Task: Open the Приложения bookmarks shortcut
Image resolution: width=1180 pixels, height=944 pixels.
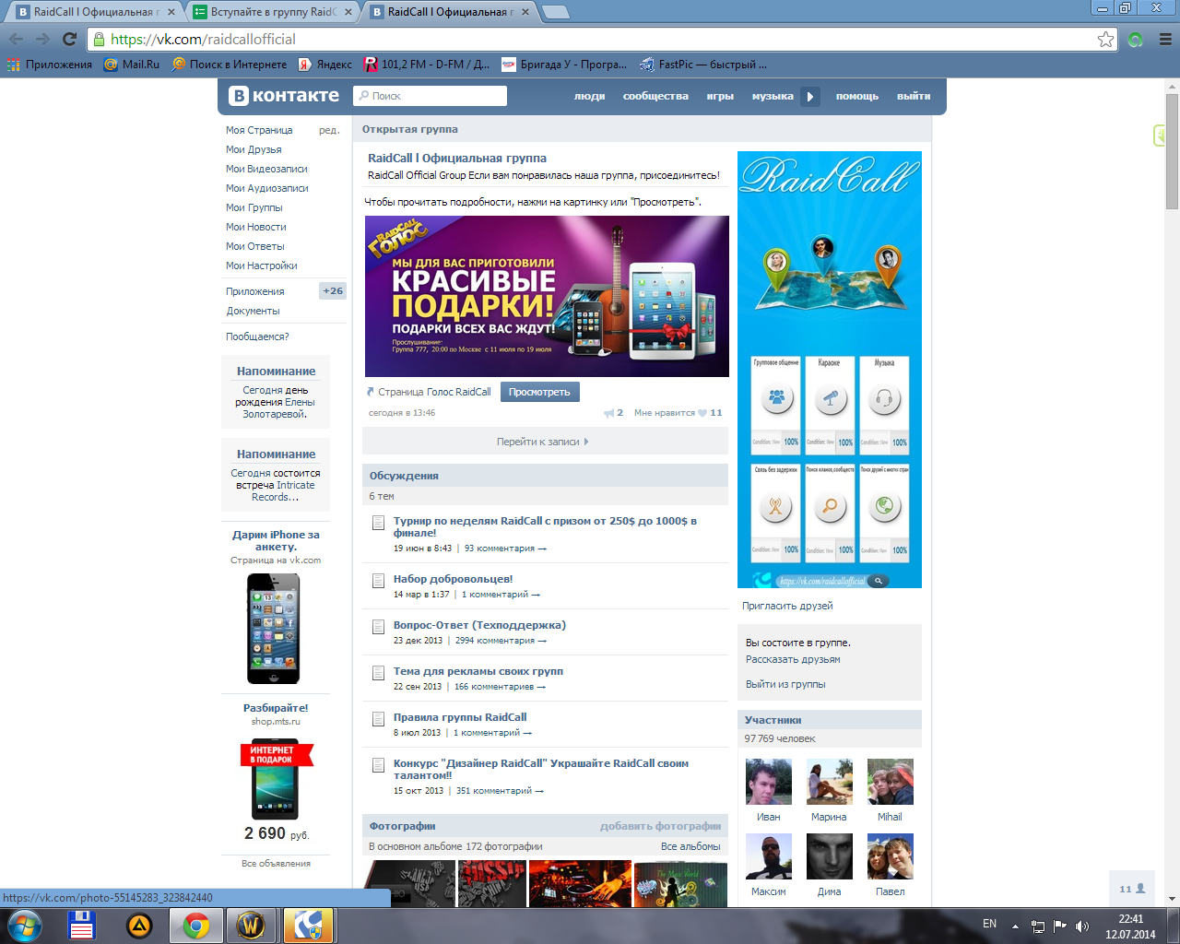Action: tap(50, 65)
